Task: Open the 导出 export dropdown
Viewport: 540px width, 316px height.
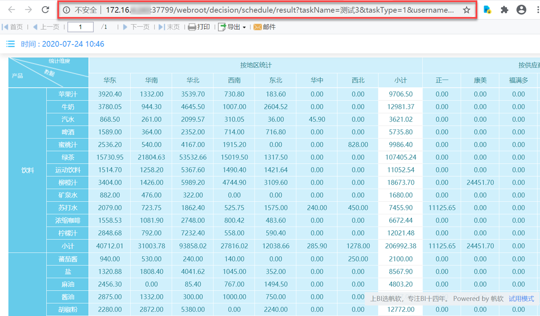Action: pyautogui.click(x=232, y=27)
